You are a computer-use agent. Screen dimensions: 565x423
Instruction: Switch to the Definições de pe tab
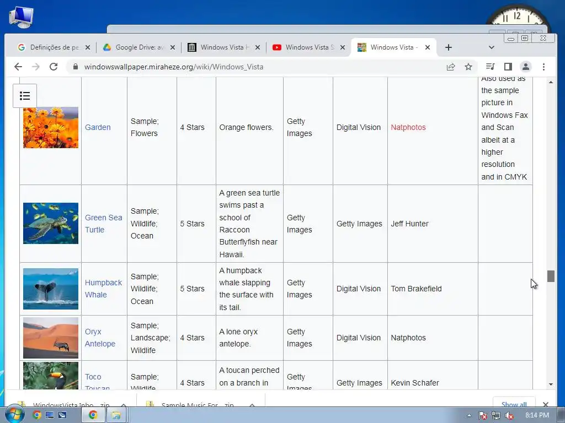(54, 47)
